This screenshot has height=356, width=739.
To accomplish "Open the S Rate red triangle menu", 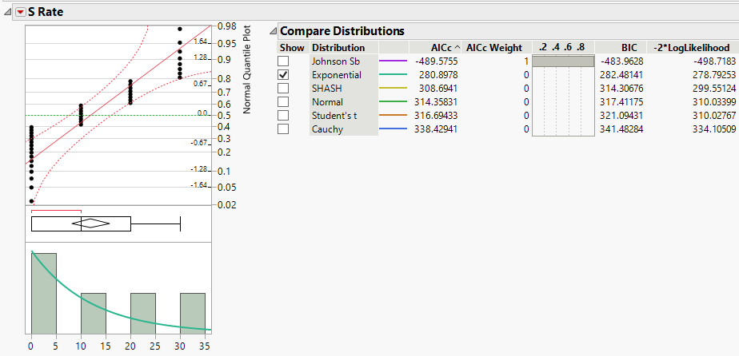I will [21, 12].
